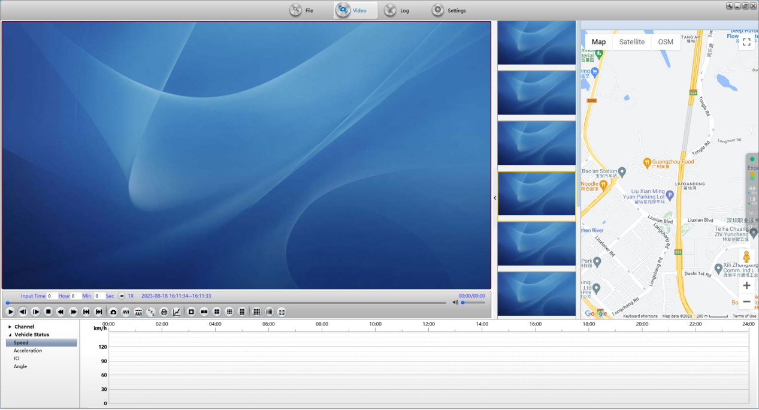
Task: Select the Map view type
Action: click(x=598, y=42)
